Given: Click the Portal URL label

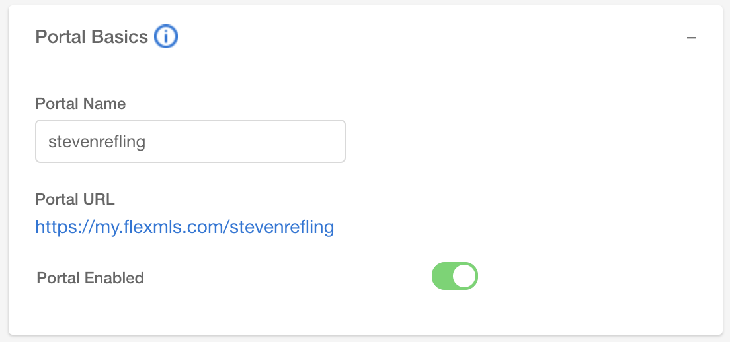Looking at the screenshot, I should click(75, 199).
